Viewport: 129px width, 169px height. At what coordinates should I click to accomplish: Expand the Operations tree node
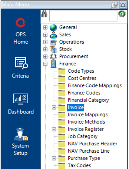(45, 42)
